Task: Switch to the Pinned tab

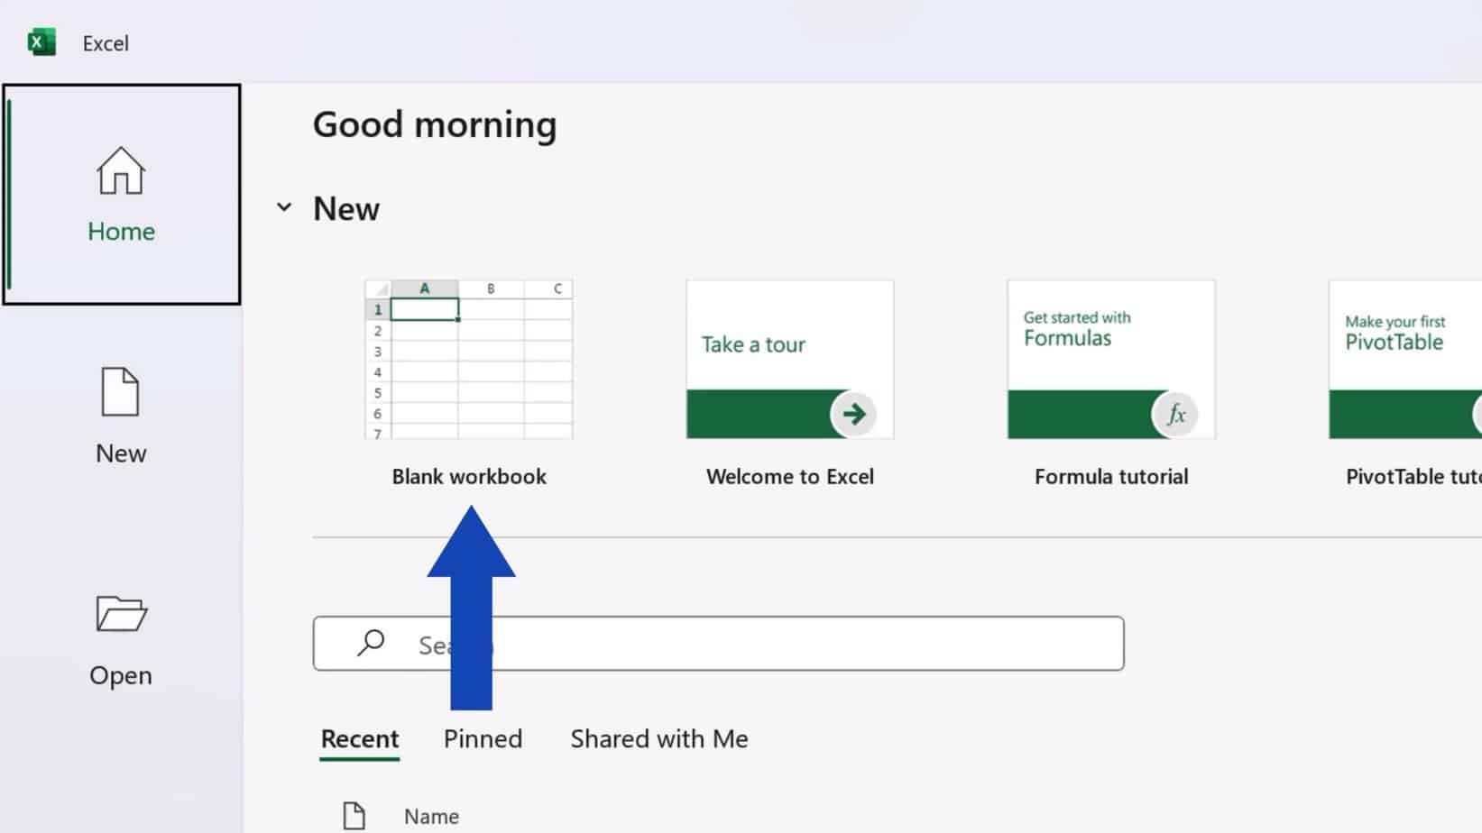Action: [x=483, y=739]
